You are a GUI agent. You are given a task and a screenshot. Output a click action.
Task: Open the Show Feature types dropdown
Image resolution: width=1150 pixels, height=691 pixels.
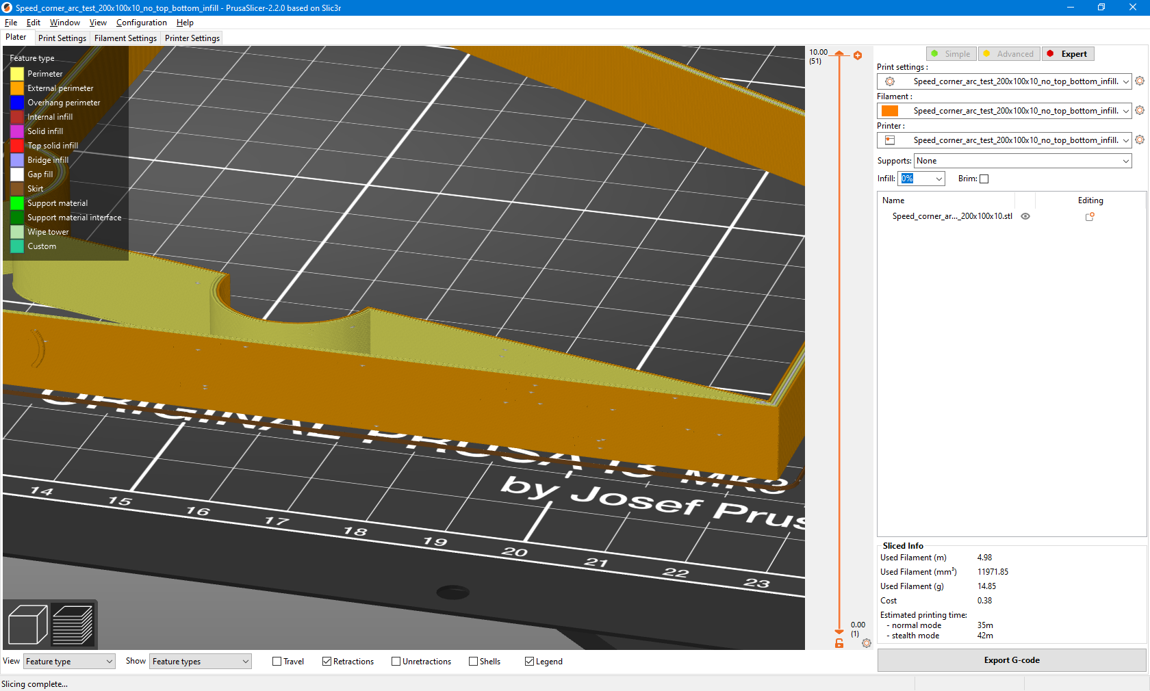[201, 662]
